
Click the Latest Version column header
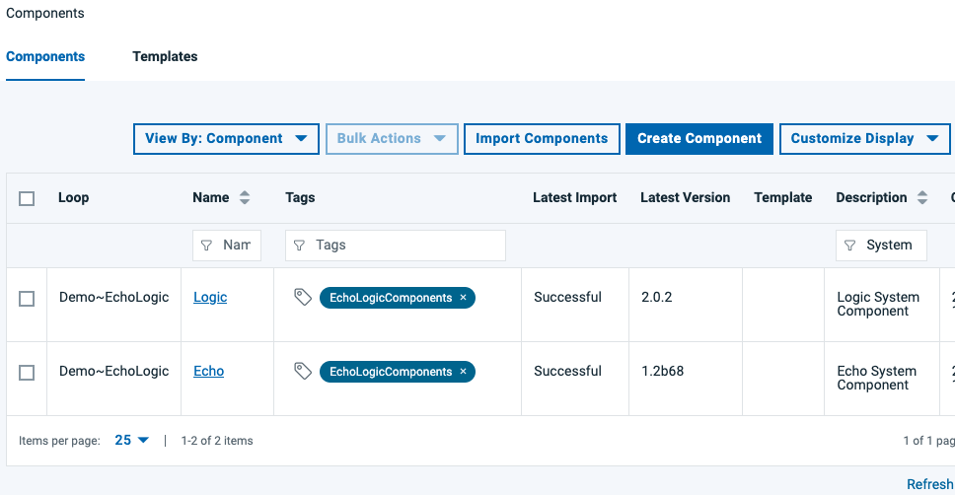[686, 197]
